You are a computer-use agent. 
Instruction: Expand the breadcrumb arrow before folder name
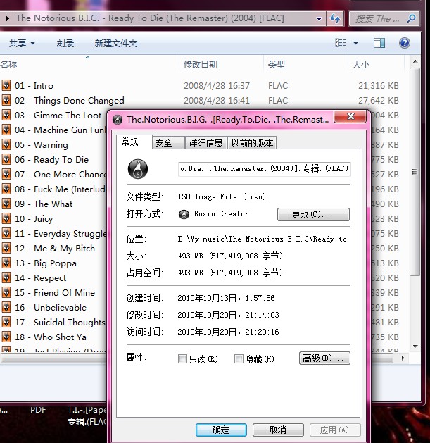click(7, 18)
